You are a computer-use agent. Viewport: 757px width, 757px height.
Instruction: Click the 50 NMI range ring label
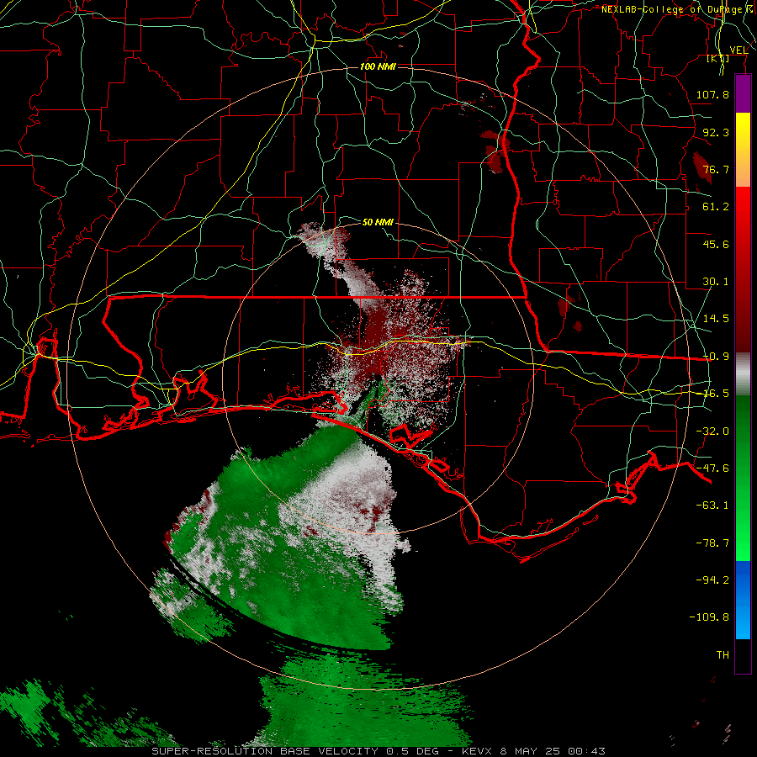[x=378, y=223]
